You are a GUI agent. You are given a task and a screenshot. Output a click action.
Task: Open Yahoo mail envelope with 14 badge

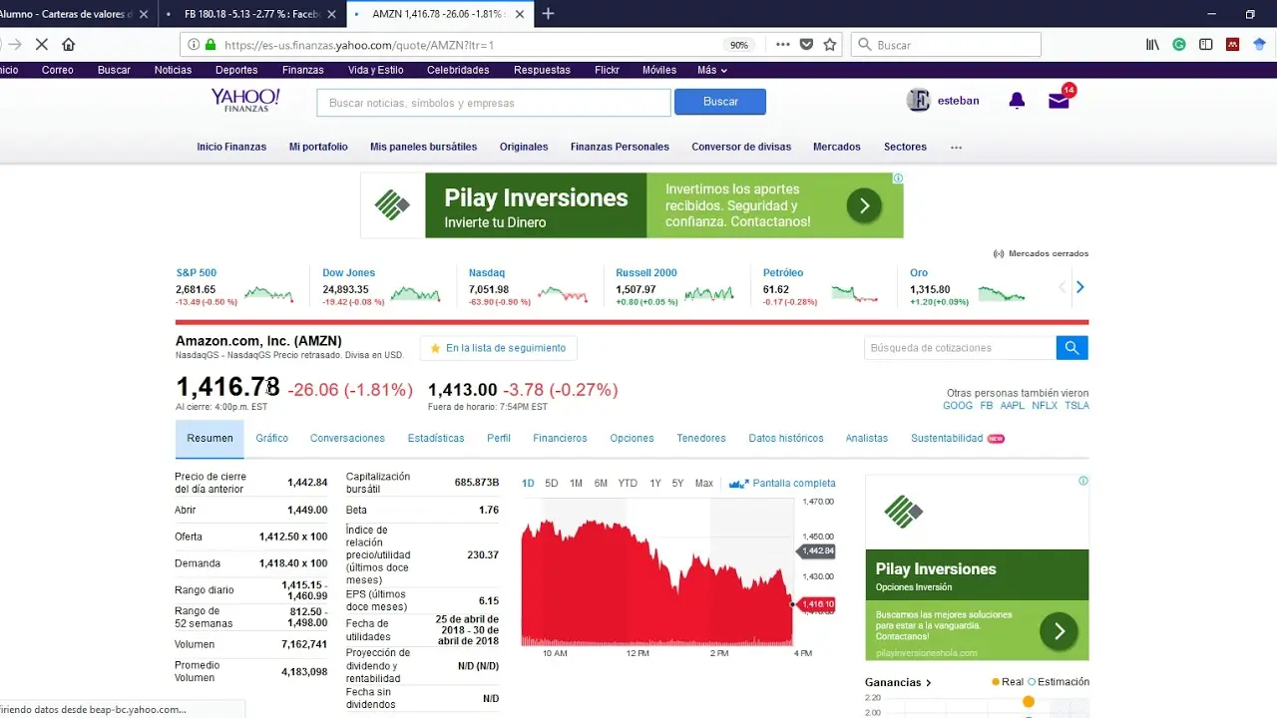click(x=1060, y=100)
